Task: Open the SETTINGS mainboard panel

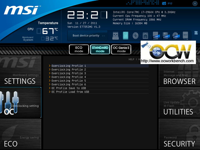Action: click(x=20, y=71)
